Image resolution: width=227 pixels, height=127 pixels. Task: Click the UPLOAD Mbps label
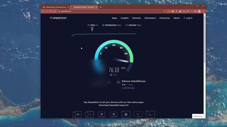click(135, 25)
